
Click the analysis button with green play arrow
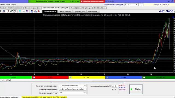click(136, 89)
